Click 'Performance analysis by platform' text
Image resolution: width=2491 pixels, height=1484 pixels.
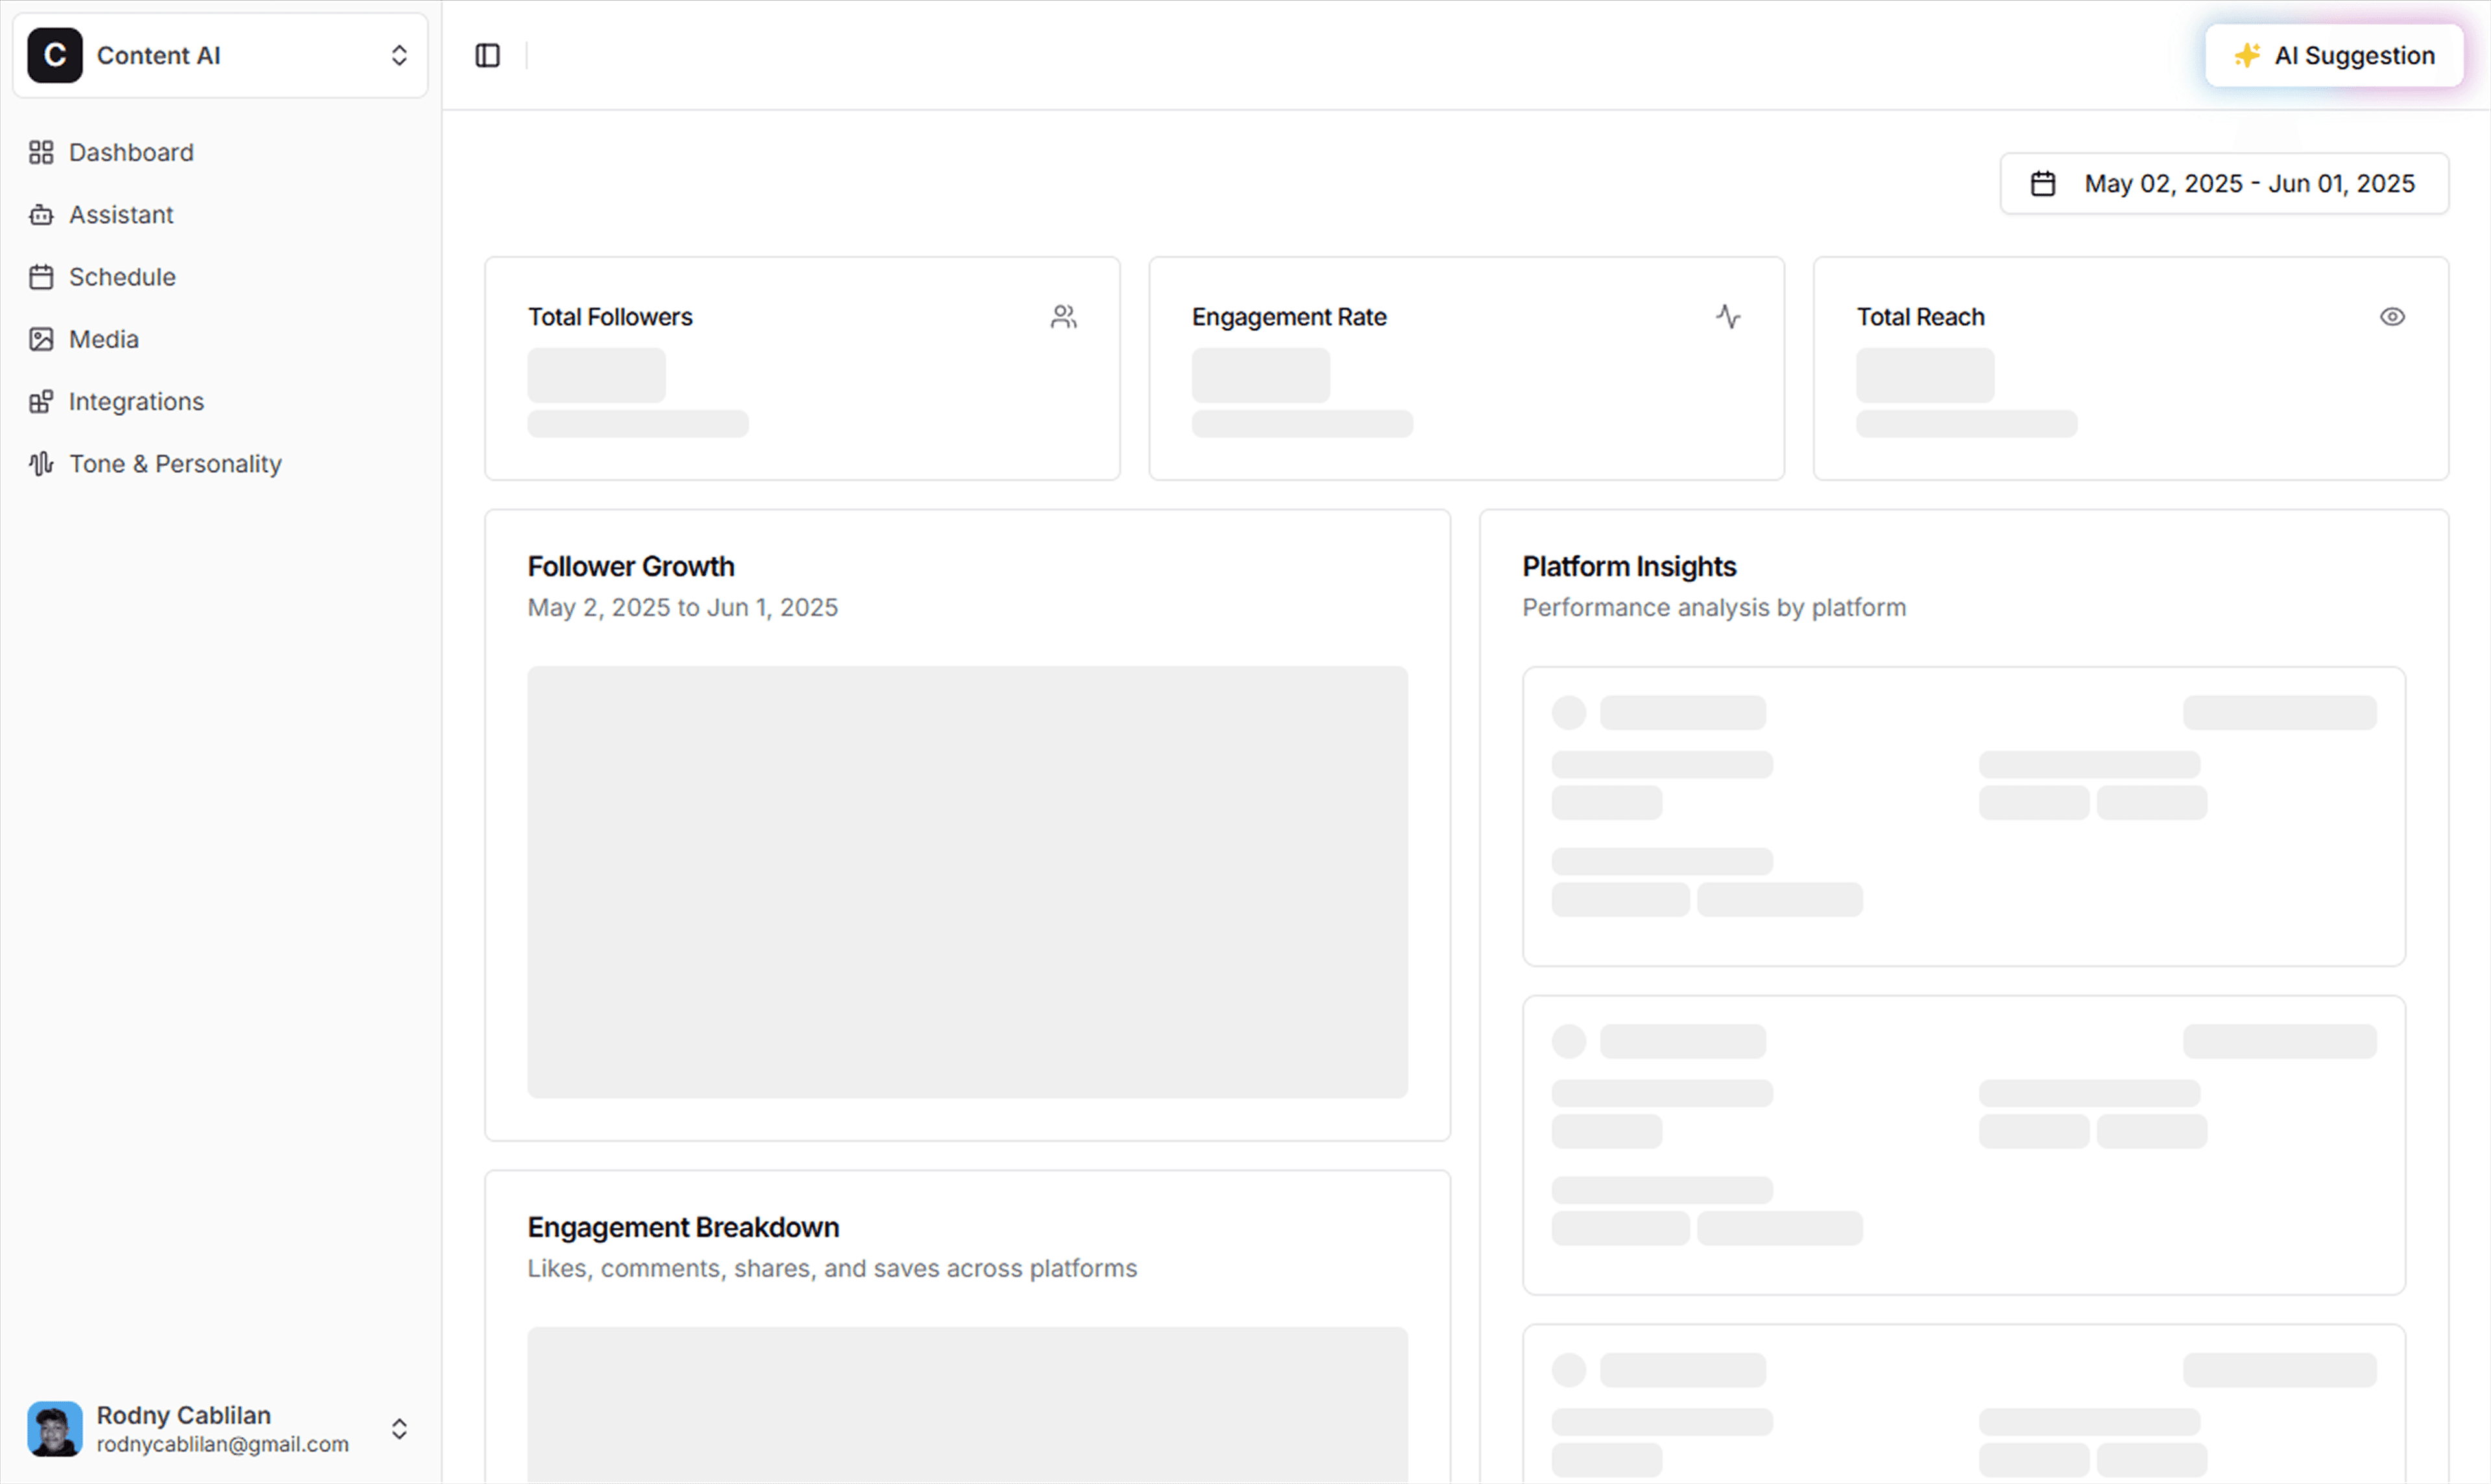tap(1714, 607)
